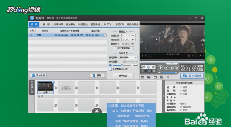Viewport: 231px width, 127px height.
Task: Click the 开始时间 input field
Action: coord(128,35)
